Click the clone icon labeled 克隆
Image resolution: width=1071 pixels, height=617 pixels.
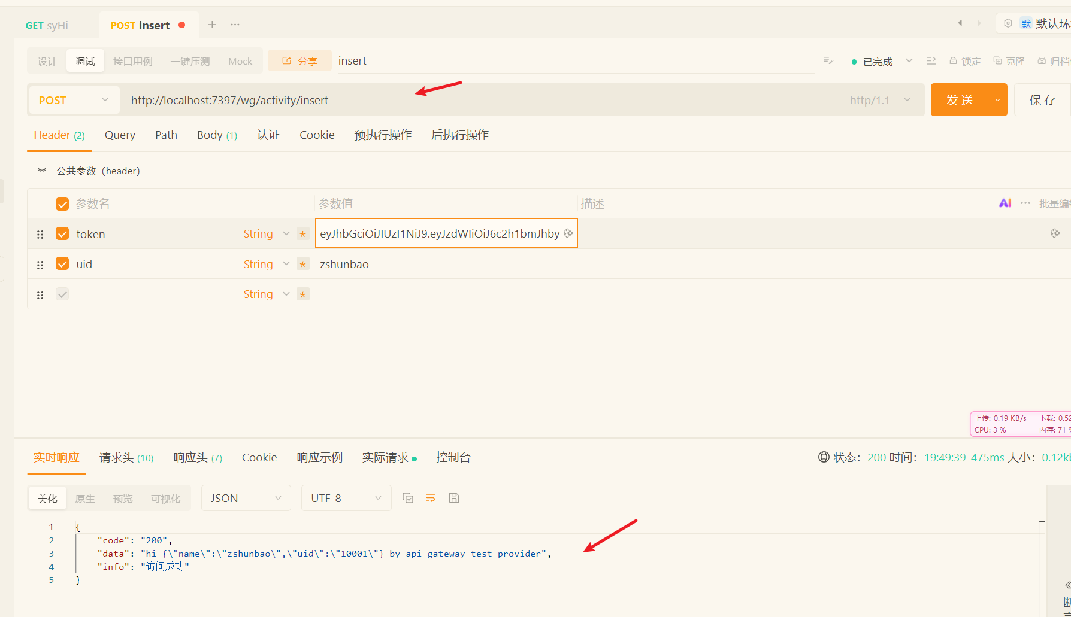(x=1009, y=61)
